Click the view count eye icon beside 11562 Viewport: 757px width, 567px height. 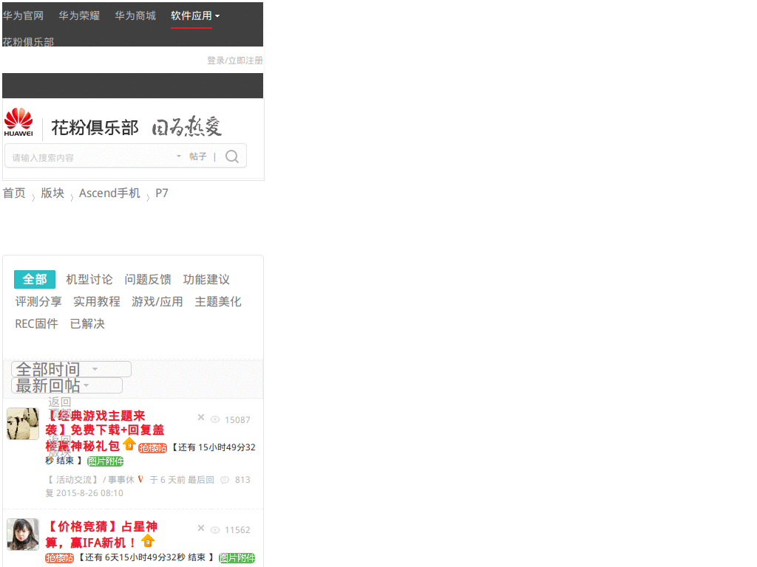pyautogui.click(x=215, y=530)
